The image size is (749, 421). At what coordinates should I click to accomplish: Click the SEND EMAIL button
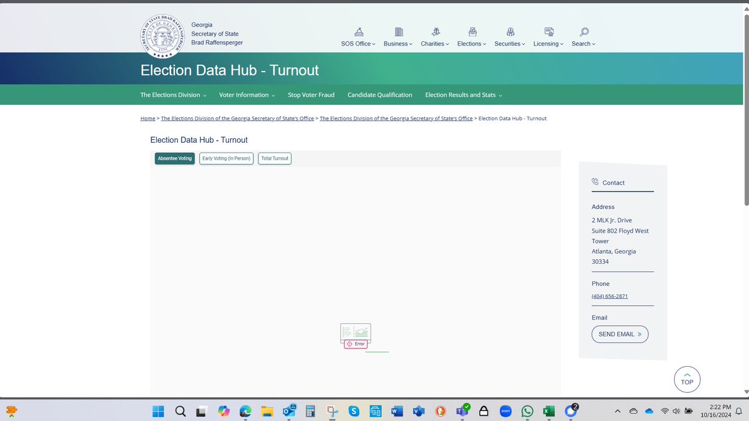[619, 334]
